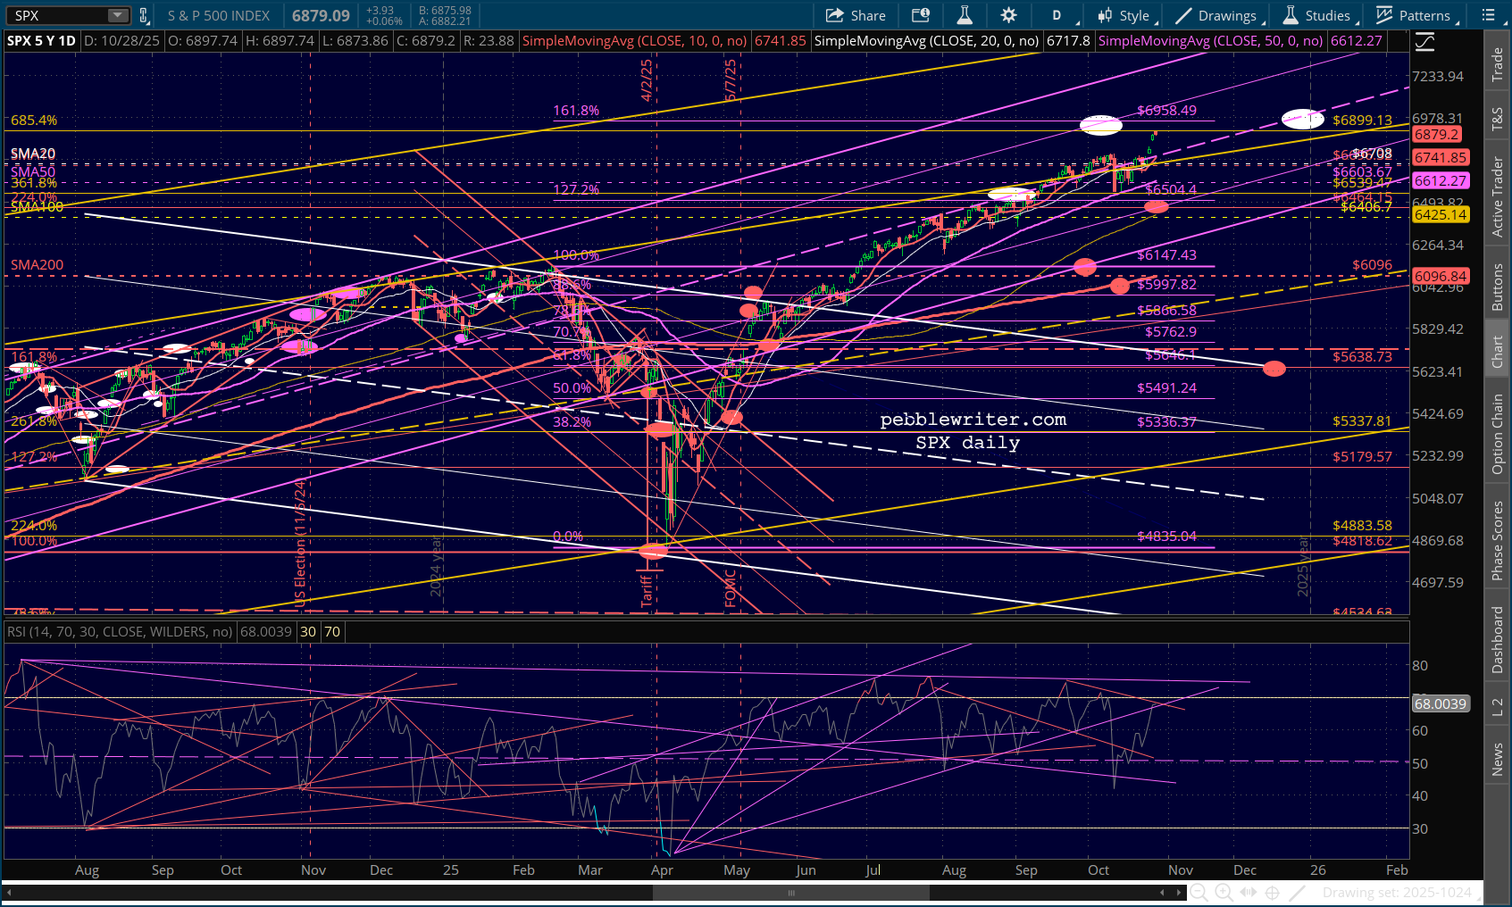Click the flask icon beside gear
The height and width of the screenshot is (907, 1512).
(x=965, y=15)
